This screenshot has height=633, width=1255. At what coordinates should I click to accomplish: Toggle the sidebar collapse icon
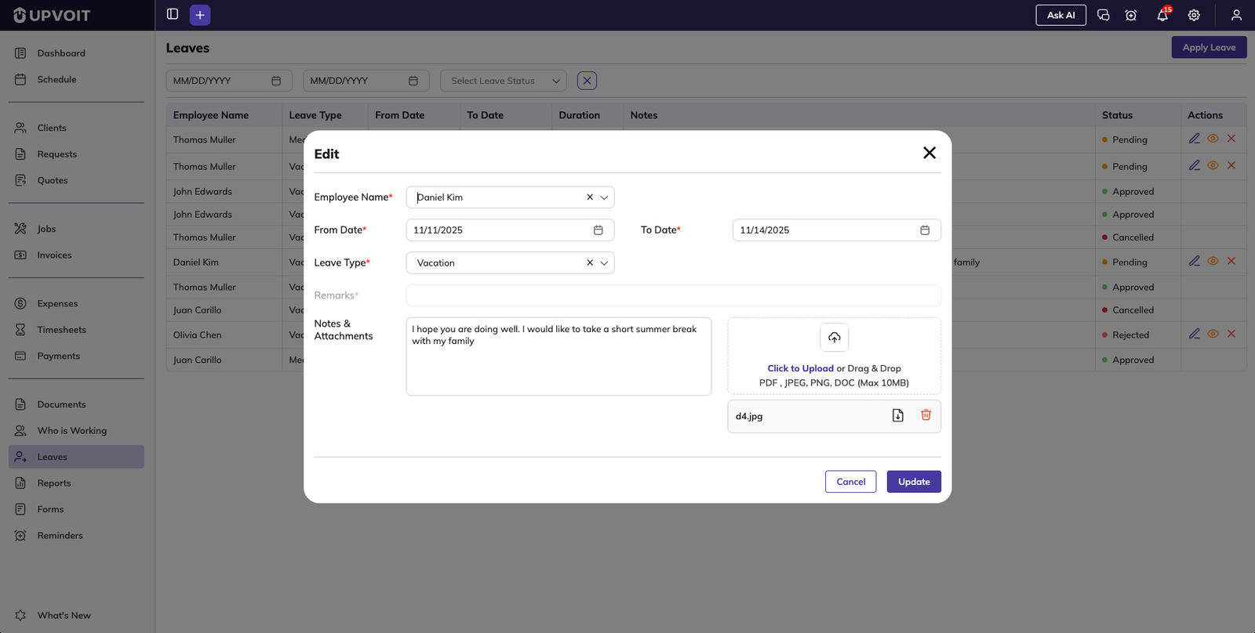pyautogui.click(x=173, y=14)
